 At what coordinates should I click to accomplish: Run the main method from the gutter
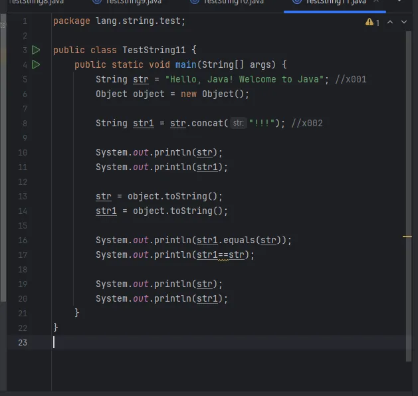[36, 64]
